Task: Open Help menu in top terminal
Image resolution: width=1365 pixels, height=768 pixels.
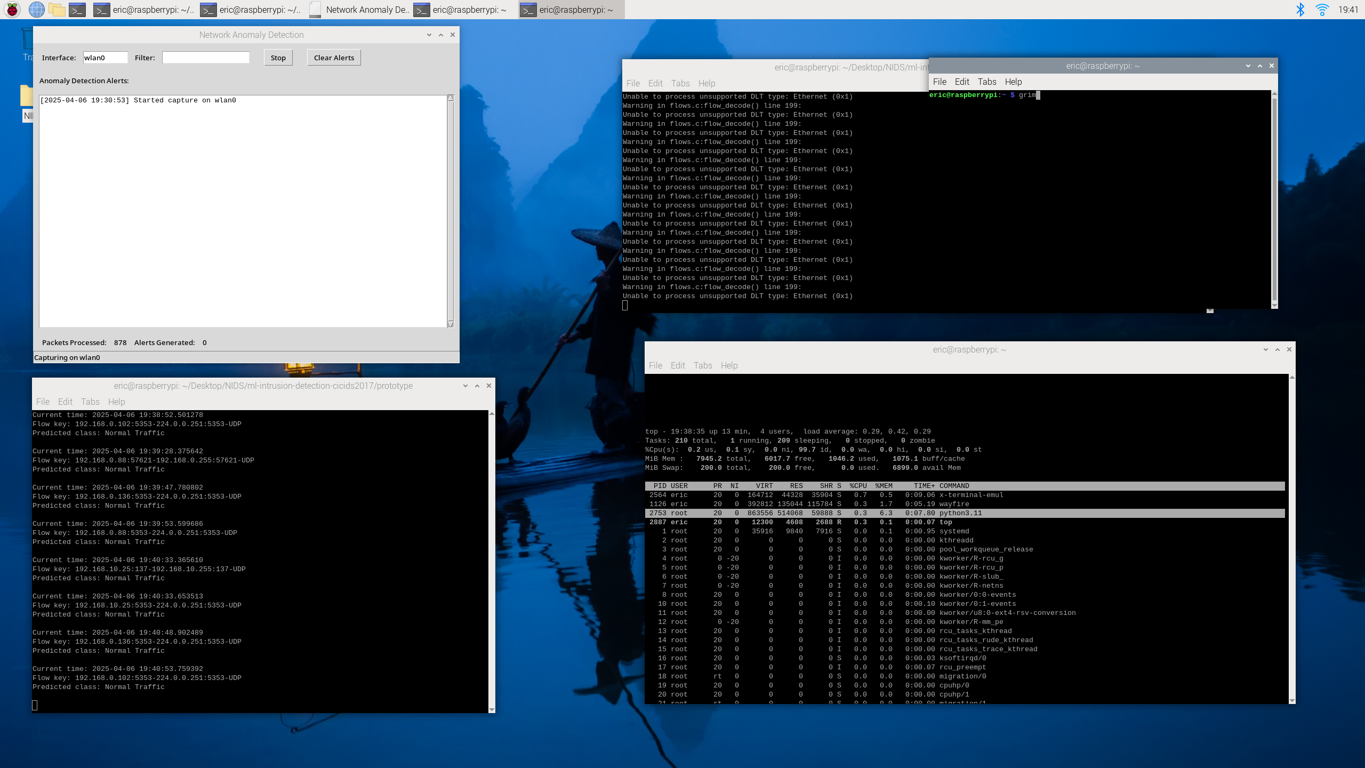Action: [729, 365]
